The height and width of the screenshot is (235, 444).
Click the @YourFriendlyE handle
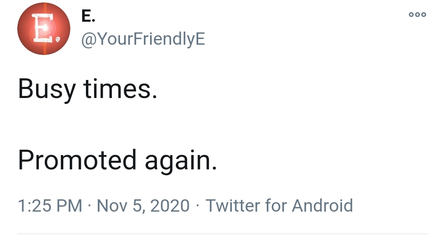[143, 39]
